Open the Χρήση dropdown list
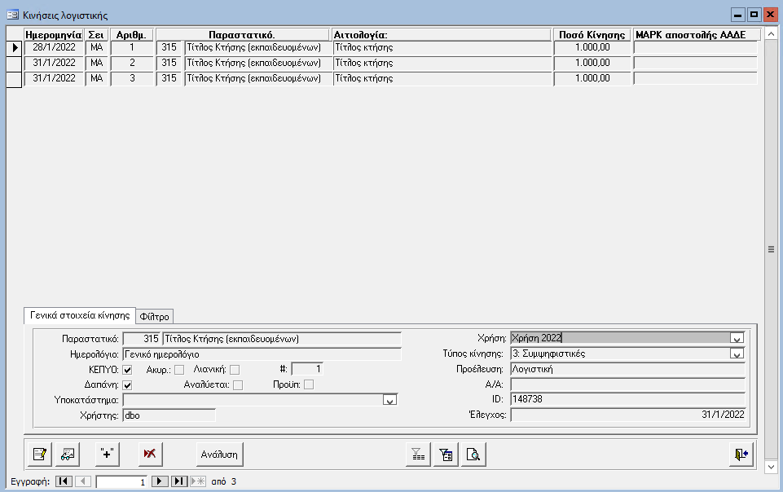783x492 pixels. pyautogui.click(x=737, y=338)
